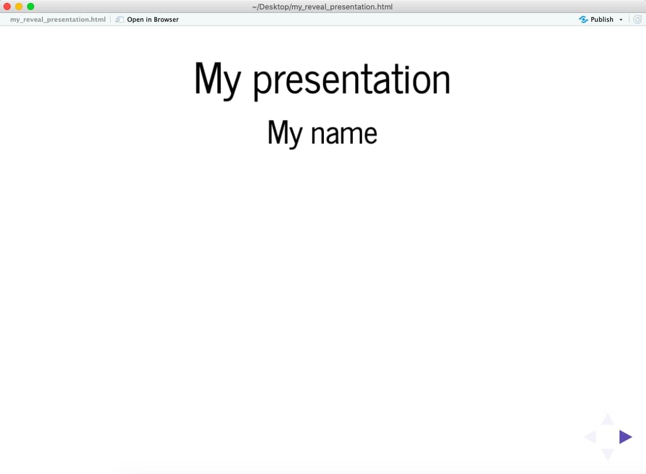Click the My presentation title text
This screenshot has width=646, height=474.
point(322,78)
